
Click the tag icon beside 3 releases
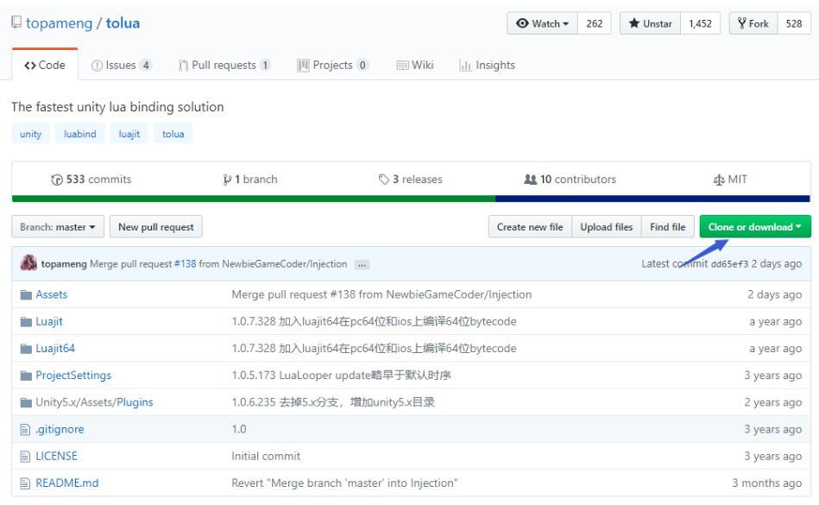[384, 180]
